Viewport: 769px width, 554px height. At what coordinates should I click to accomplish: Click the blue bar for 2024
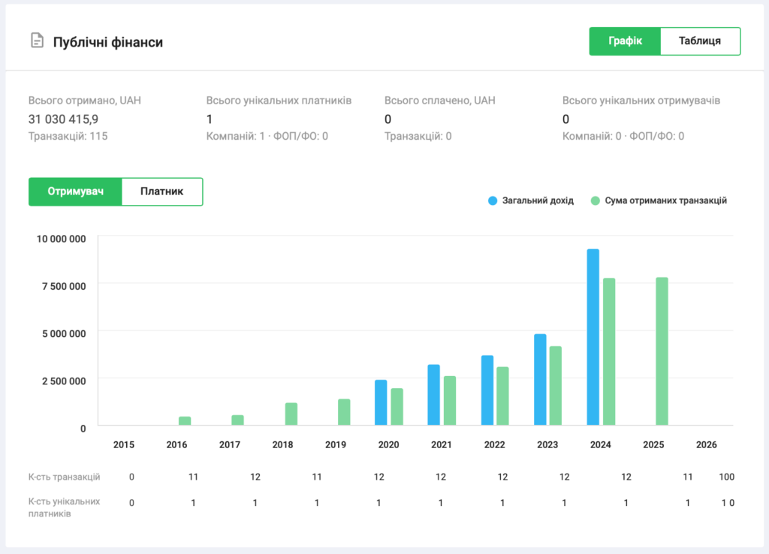(593, 338)
